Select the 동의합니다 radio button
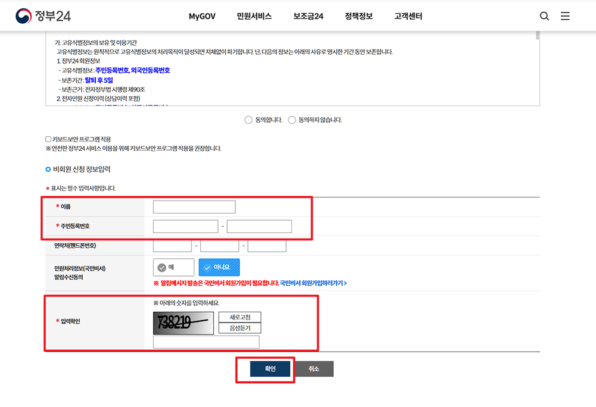Image resolution: width=596 pixels, height=407 pixels. (x=249, y=120)
